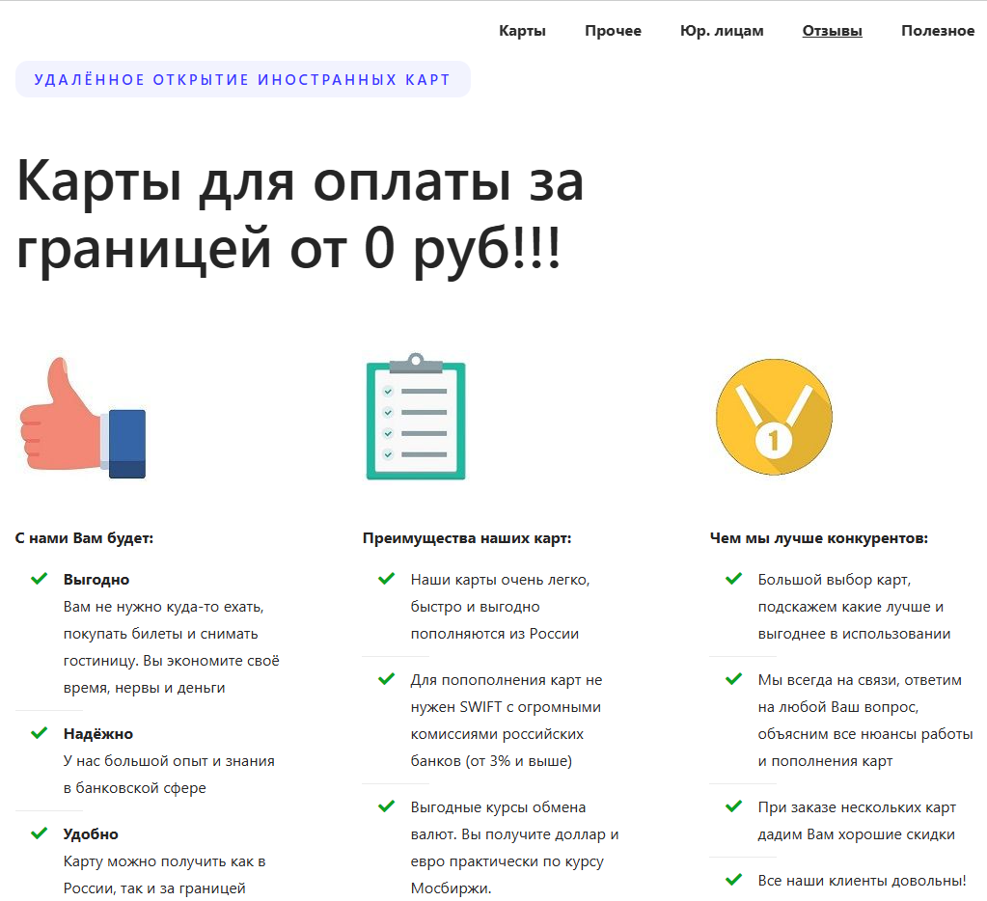Click the checkmark beside Большой выбор карт
The width and height of the screenshot is (987, 901).
[x=734, y=578]
